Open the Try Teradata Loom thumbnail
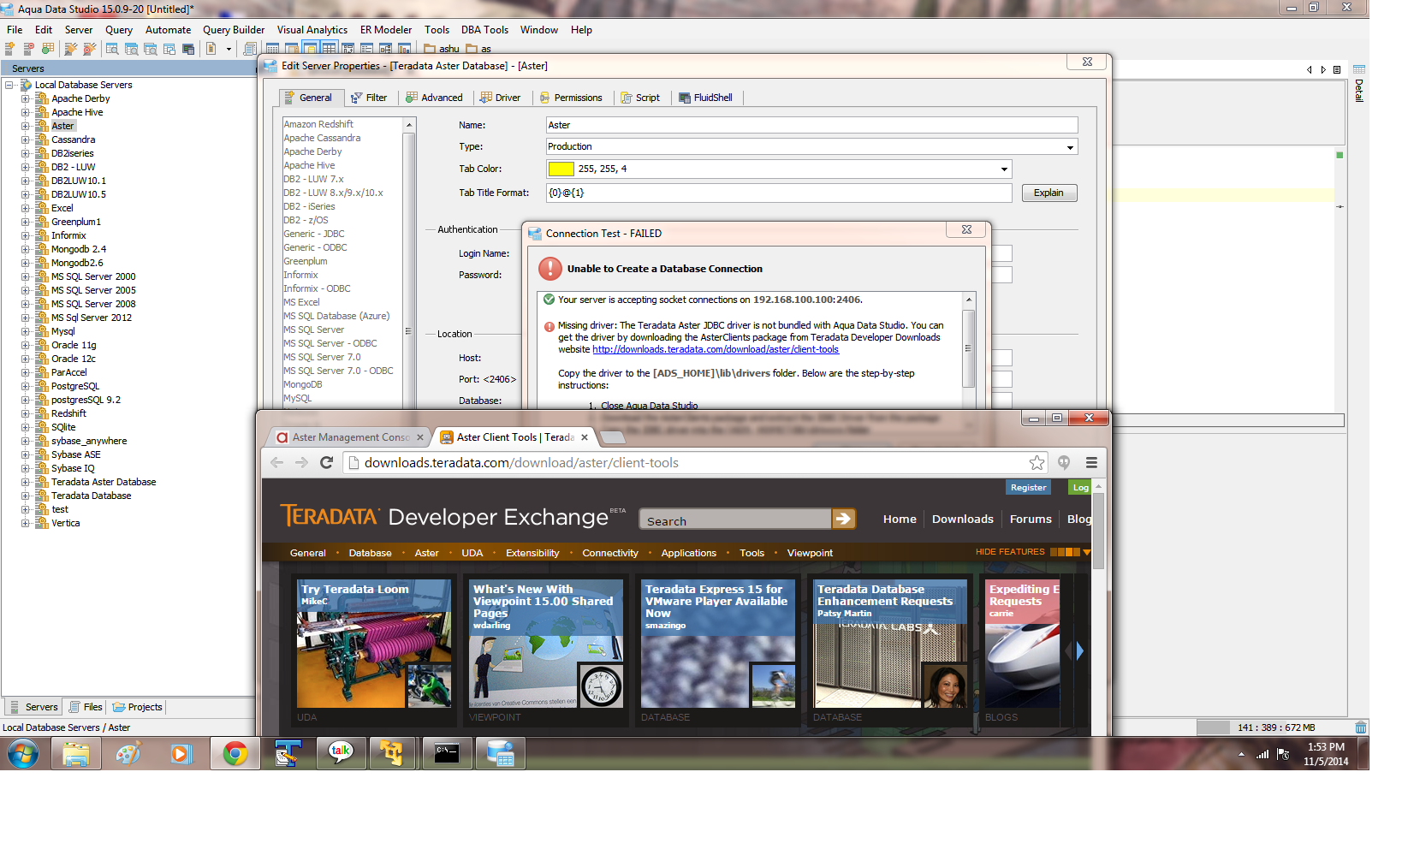 [x=374, y=644]
